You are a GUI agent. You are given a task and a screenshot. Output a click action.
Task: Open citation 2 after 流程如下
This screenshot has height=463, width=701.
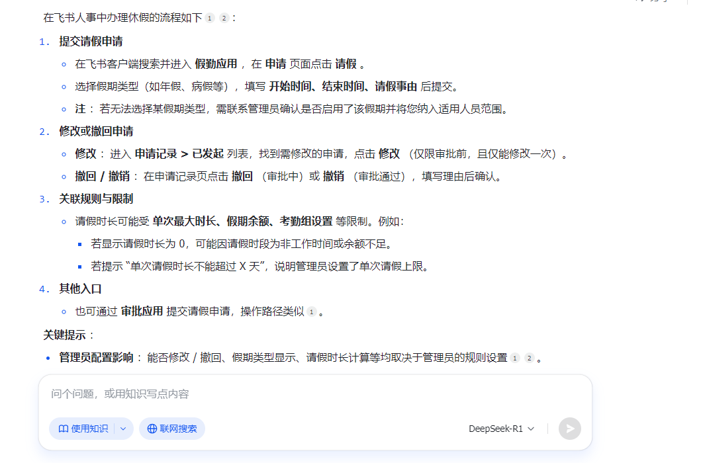pyautogui.click(x=224, y=18)
